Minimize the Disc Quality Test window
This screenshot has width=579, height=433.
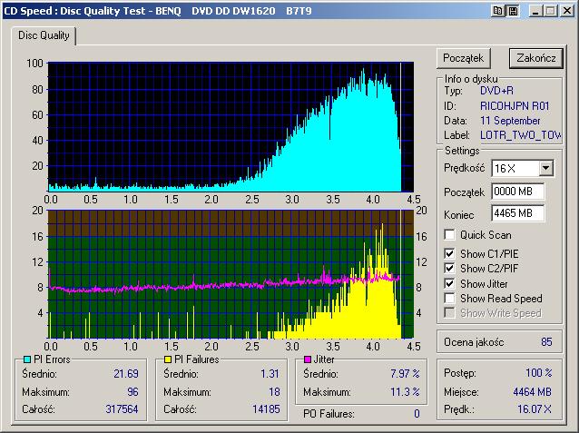[x=535, y=11]
